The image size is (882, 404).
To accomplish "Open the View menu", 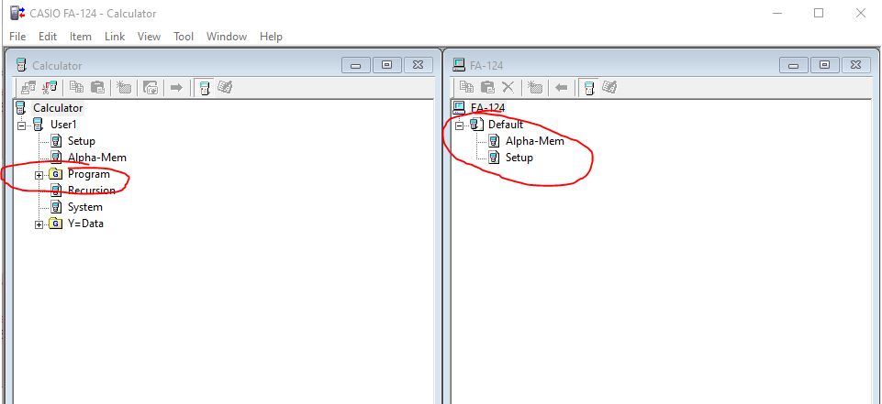I will (149, 37).
